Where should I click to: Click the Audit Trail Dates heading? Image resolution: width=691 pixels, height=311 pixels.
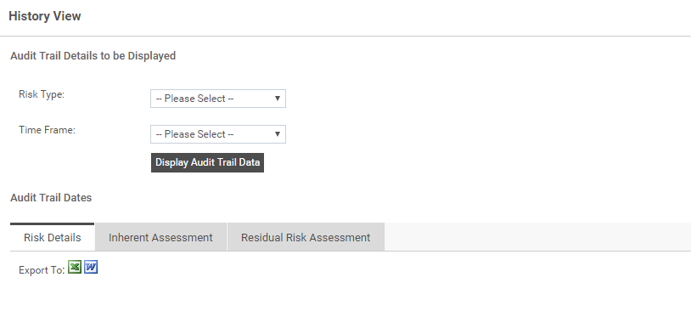point(51,198)
